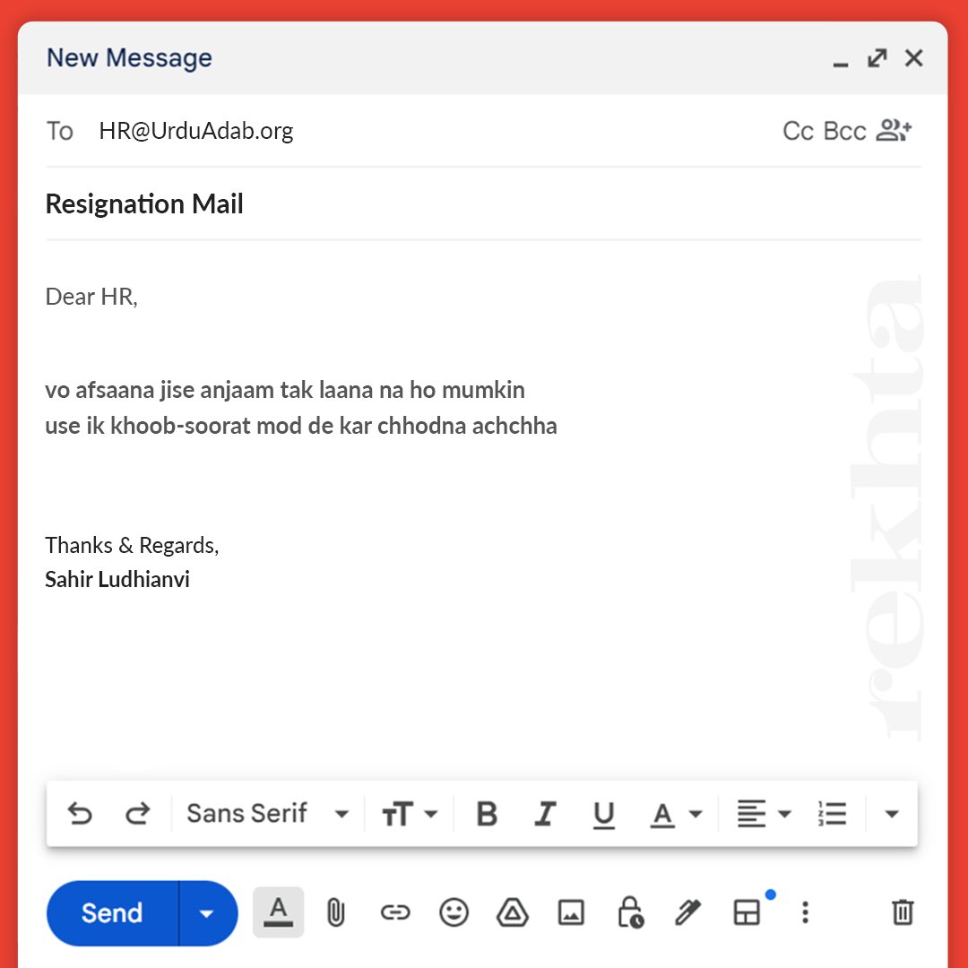Attach files with the paperclip icon
The height and width of the screenshot is (968, 968).
click(x=336, y=912)
